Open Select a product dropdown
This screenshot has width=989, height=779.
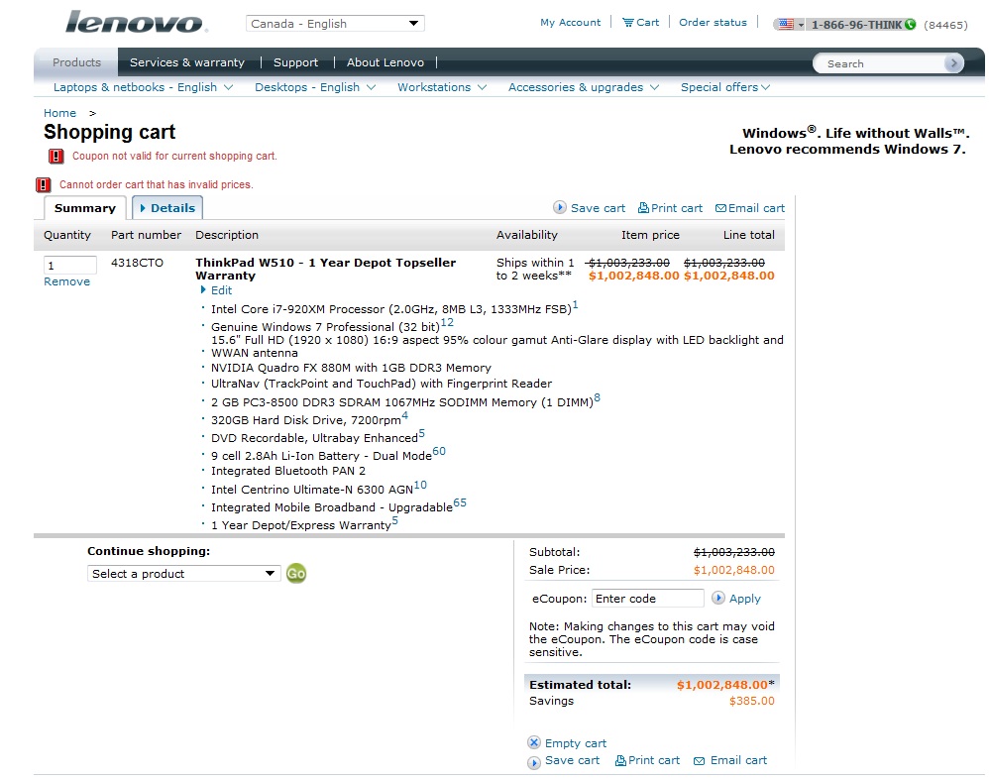click(x=183, y=574)
